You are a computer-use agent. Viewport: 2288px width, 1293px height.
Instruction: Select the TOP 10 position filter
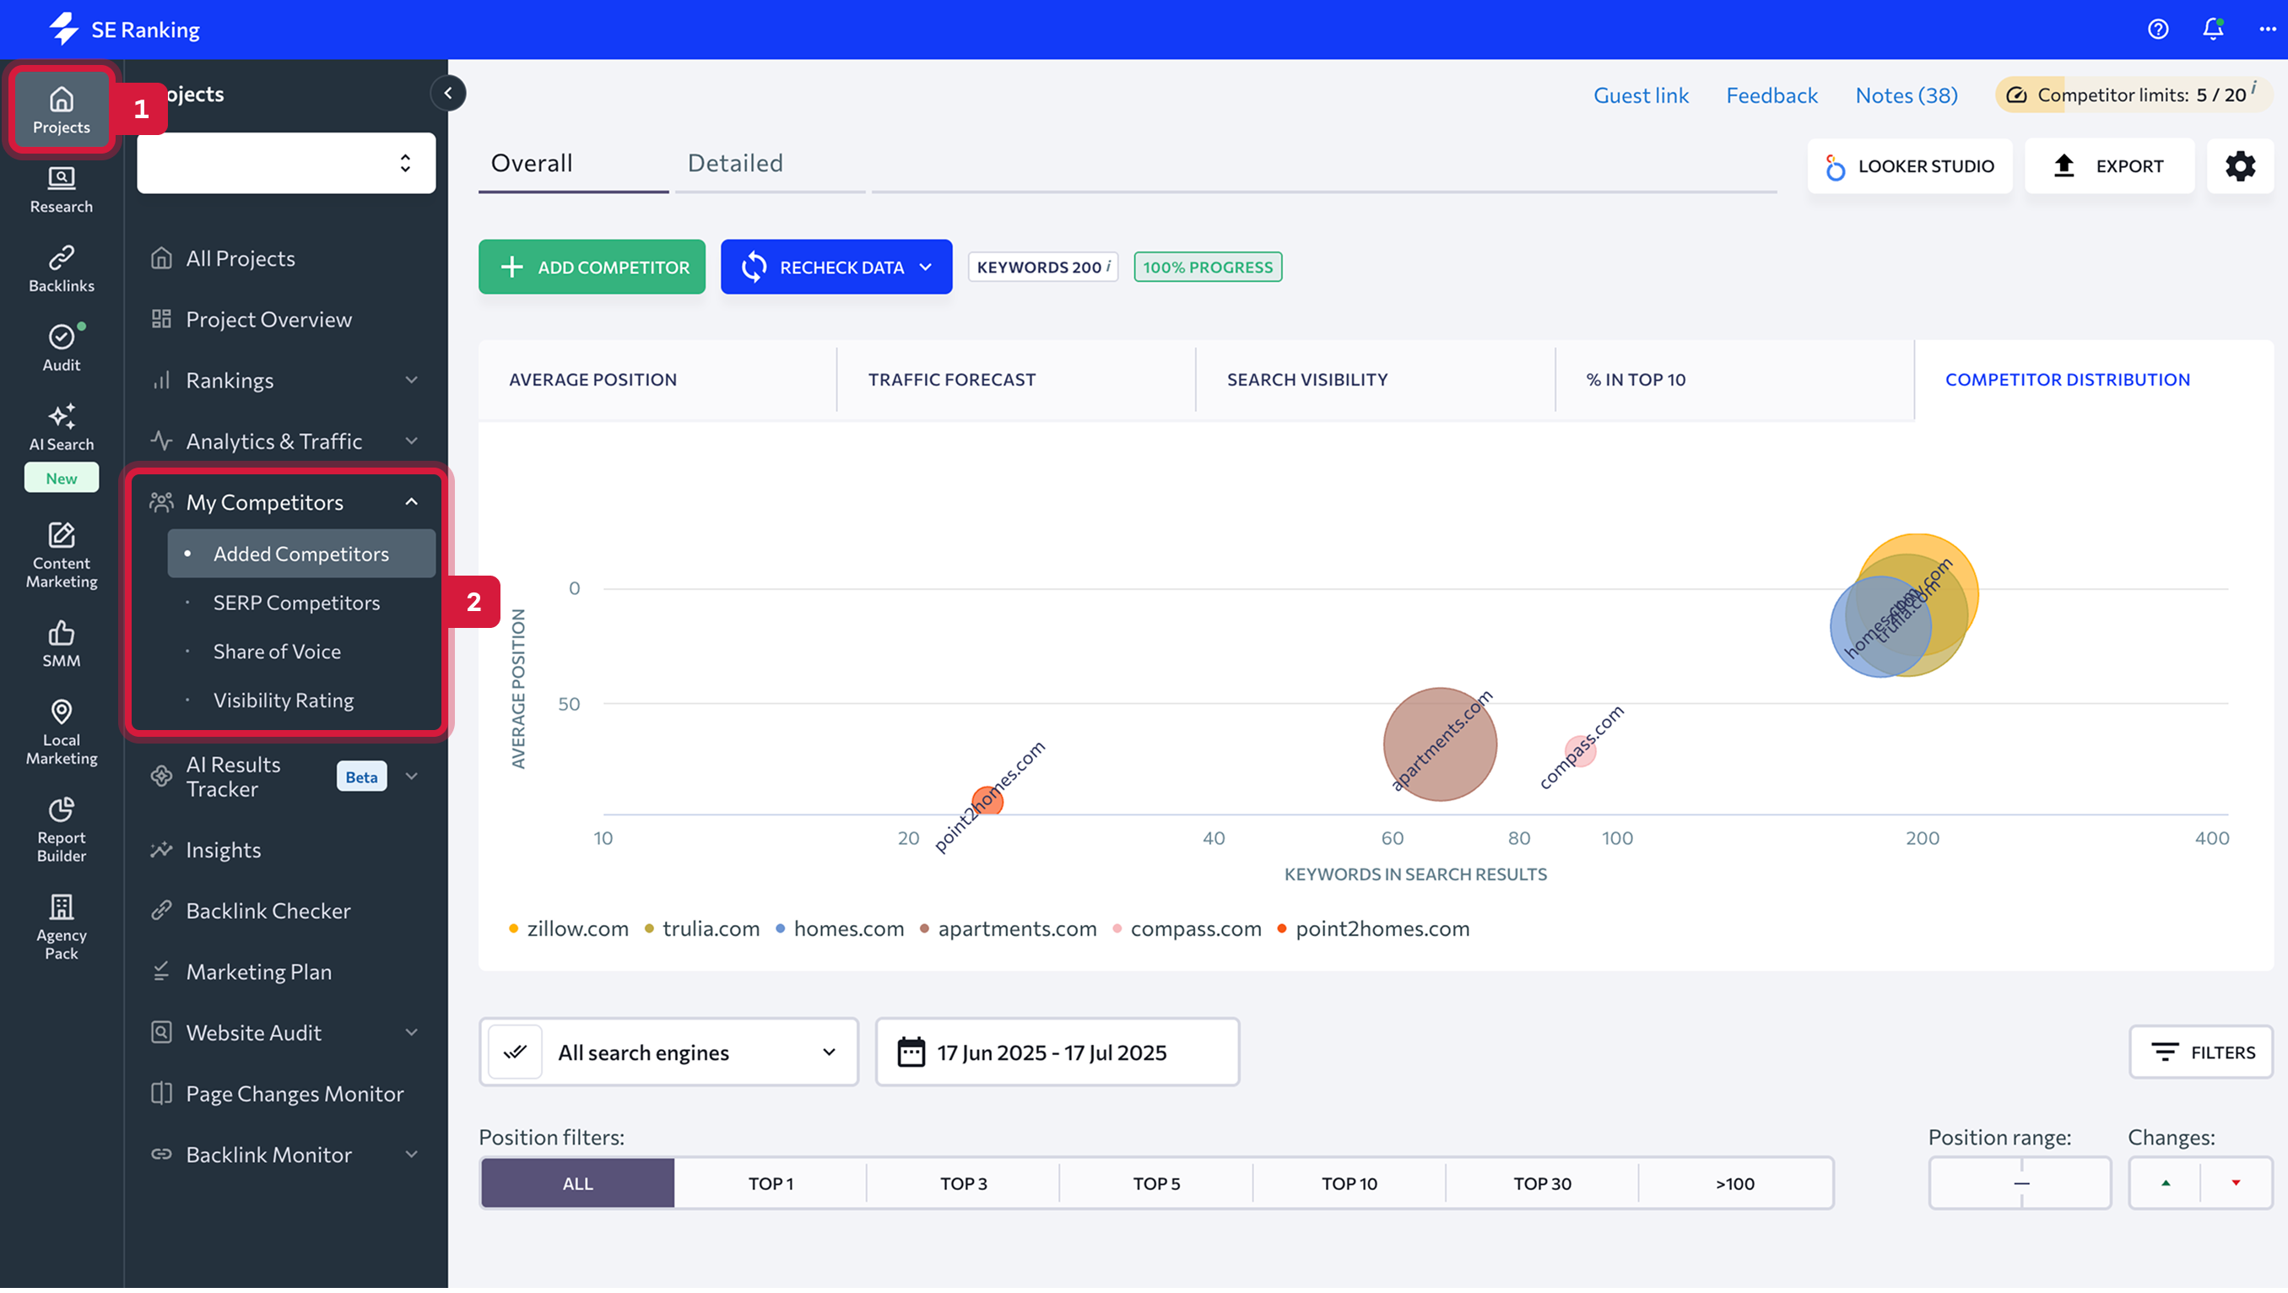(x=1349, y=1184)
